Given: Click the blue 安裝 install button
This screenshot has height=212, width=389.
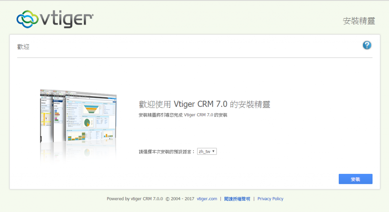Looking at the screenshot, I should 356,179.
